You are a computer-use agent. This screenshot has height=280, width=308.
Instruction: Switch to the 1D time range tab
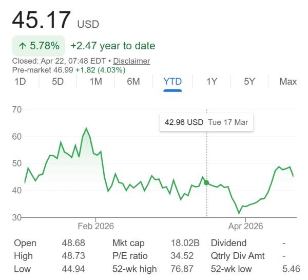(21, 81)
